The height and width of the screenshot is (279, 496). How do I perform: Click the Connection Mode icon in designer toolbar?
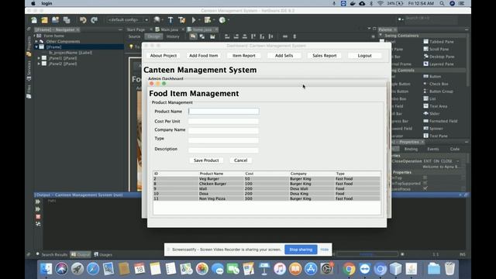click(201, 36)
